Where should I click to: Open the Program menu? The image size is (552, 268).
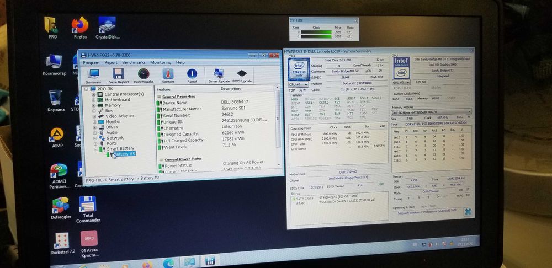pos(91,63)
